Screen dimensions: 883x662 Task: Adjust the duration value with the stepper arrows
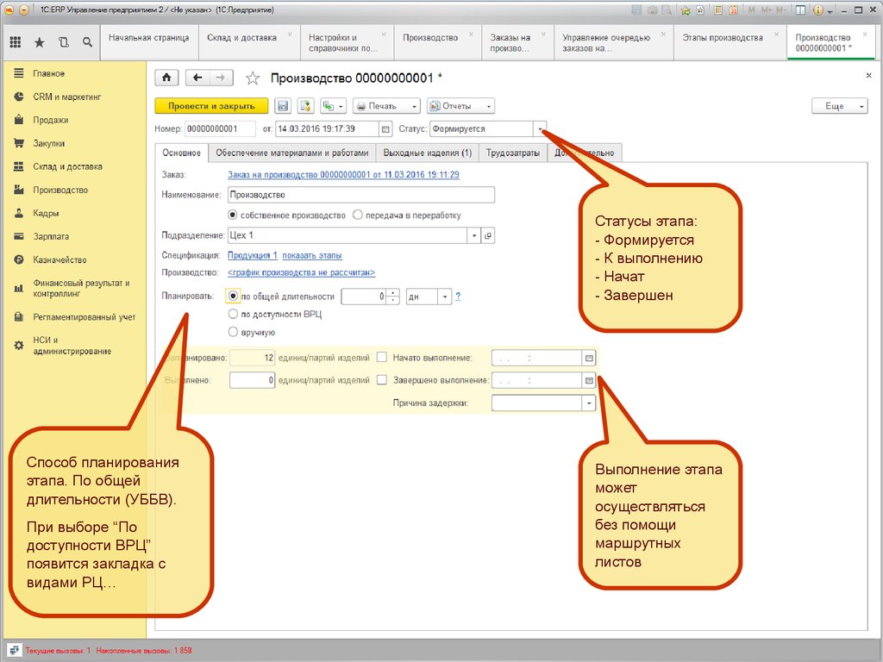[x=393, y=297]
